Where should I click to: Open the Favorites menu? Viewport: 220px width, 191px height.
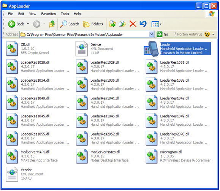point(48,14)
